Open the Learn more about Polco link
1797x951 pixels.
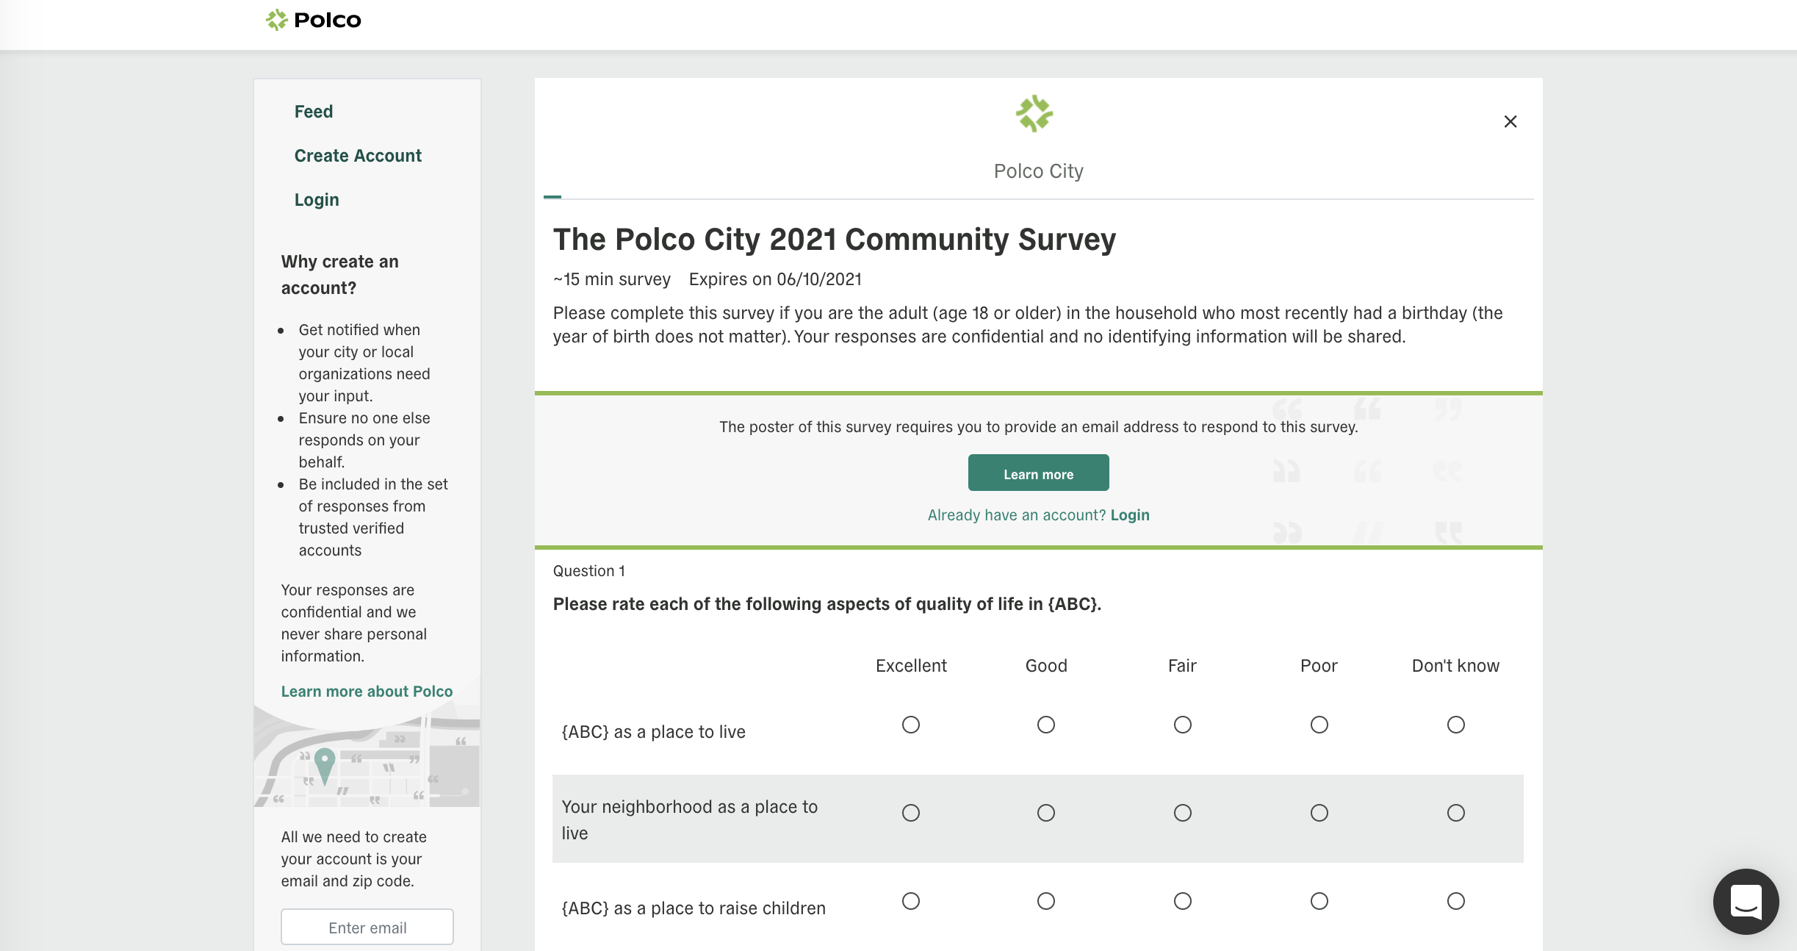[367, 692]
